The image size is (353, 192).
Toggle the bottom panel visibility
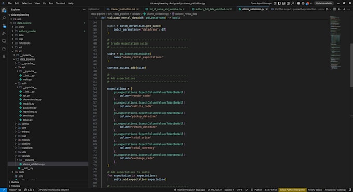coord(283,3)
